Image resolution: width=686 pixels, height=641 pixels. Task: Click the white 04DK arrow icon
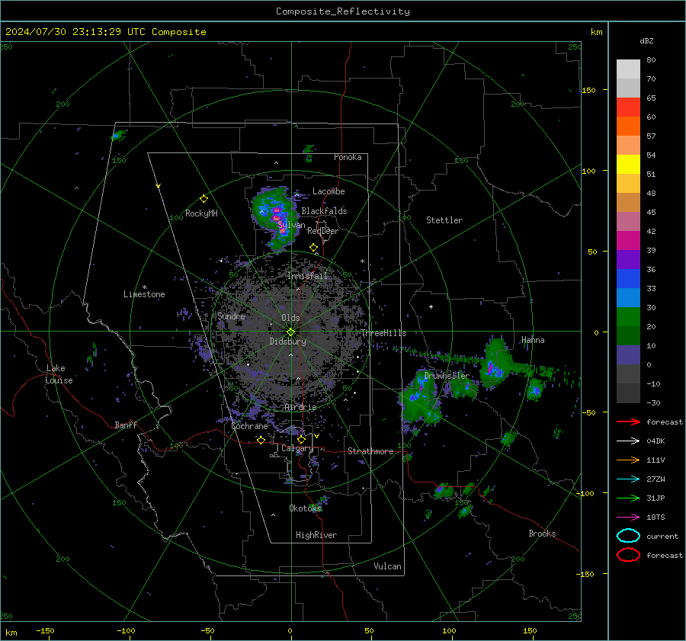(x=628, y=441)
